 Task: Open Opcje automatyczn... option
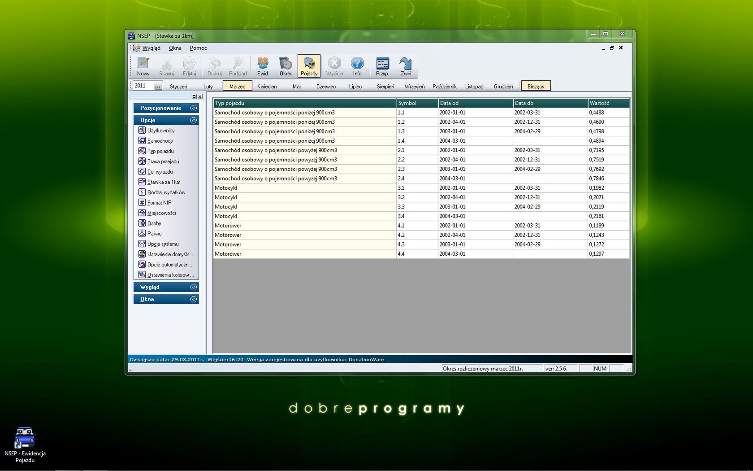(x=165, y=265)
